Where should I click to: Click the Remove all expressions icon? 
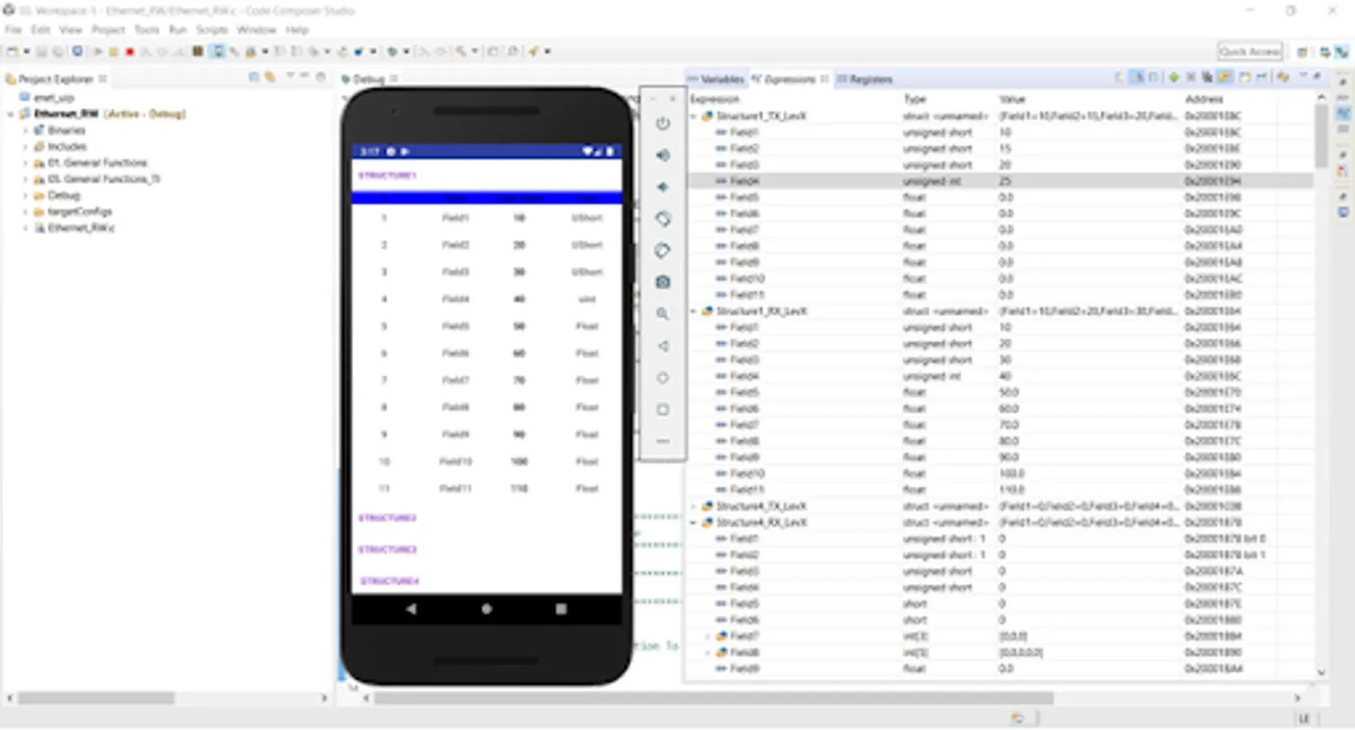click(x=1207, y=78)
